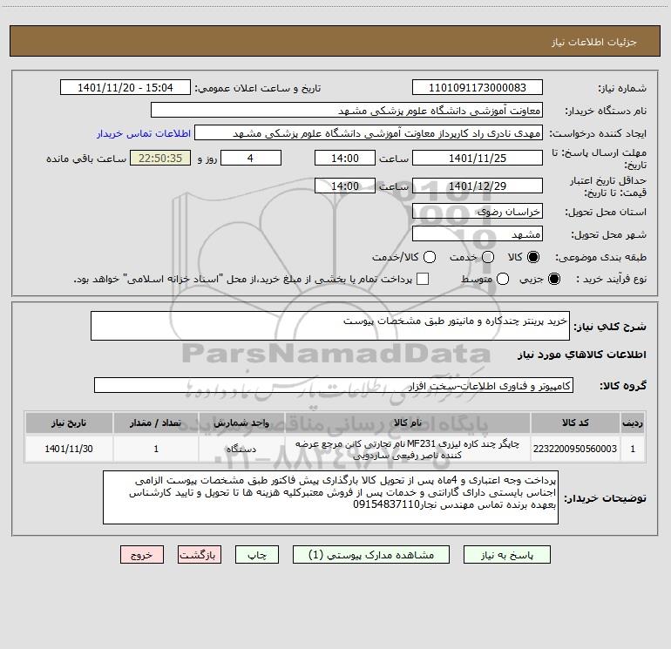This screenshot has width=671, height=649.
Task: Select the جزیی purchase type radio
Action: pos(553,279)
